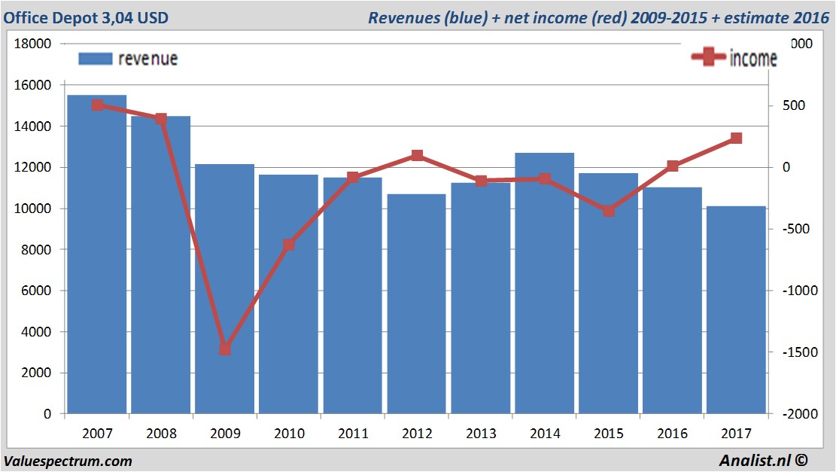Image resolution: width=836 pixels, height=472 pixels.
Task: Click the 'Analist.nl ©' footer text
Action: point(764,460)
